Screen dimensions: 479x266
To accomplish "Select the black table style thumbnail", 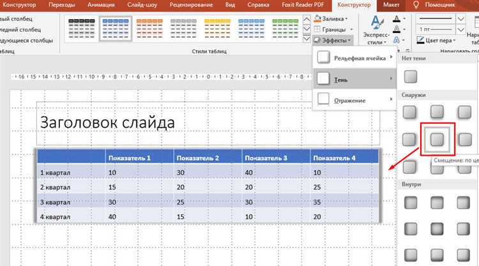I will click(82, 29).
